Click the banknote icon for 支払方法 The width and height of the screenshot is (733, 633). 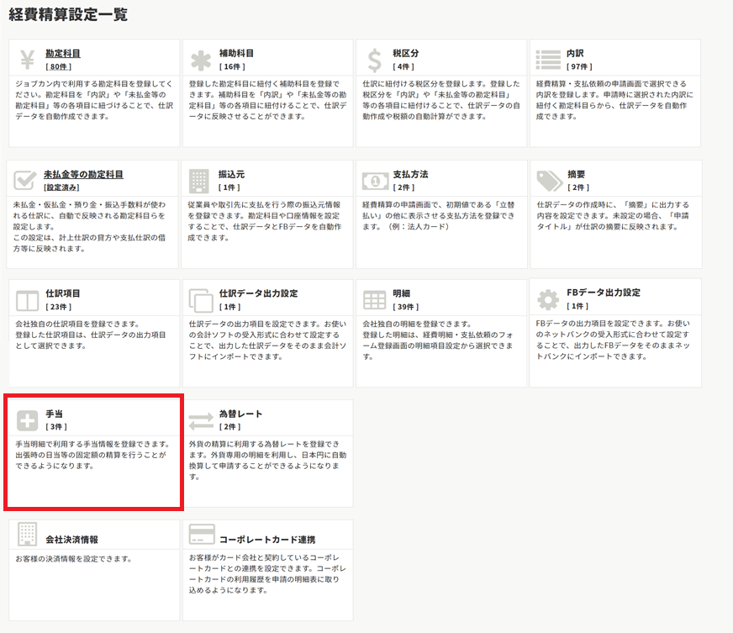tap(375, 180)
